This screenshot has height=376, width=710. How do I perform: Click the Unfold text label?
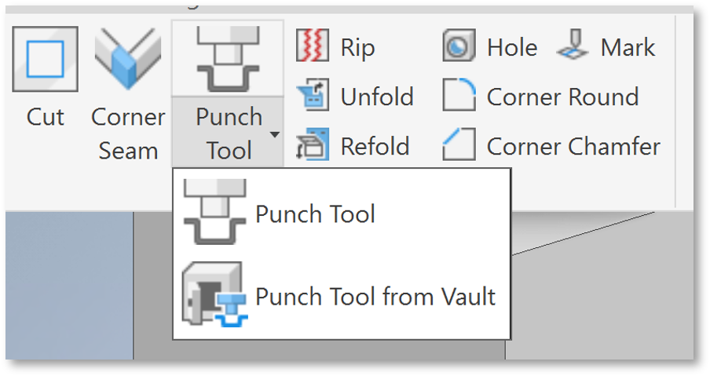(377, 97)
